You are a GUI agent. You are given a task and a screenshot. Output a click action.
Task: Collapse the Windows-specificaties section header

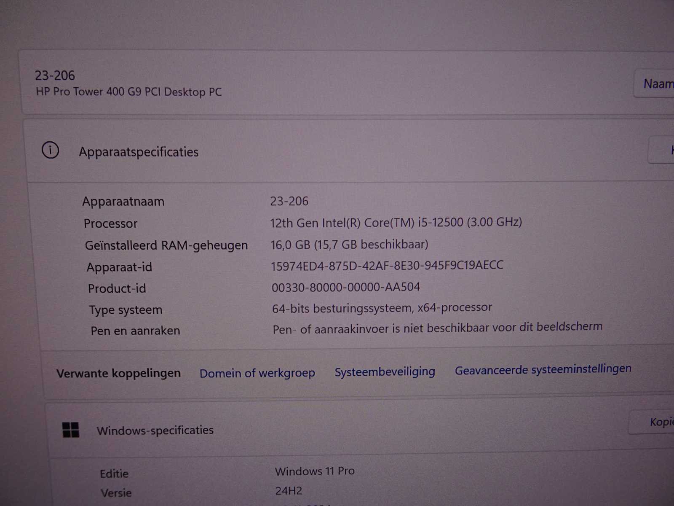337,430
